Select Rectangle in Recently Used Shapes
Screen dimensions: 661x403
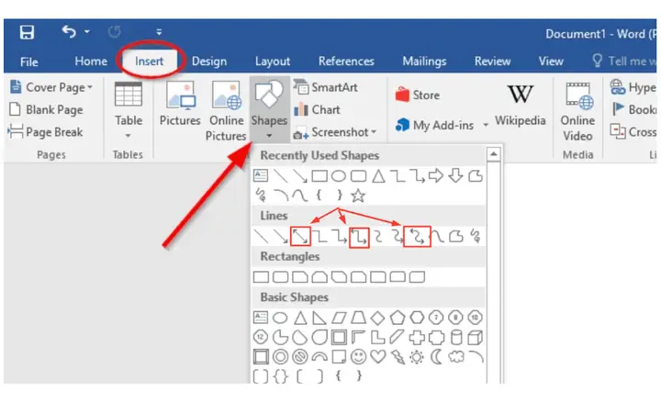[319, 175]
